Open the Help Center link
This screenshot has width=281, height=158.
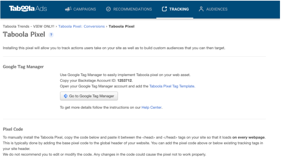(x=151, y=107)
